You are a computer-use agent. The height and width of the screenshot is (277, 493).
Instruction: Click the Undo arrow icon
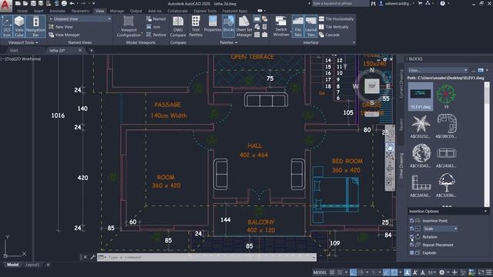pyautogui.click(x=72, y=3)
